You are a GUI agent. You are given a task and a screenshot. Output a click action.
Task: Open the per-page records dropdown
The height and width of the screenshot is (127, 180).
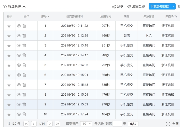pyautogui.click(x=86, y=124)
